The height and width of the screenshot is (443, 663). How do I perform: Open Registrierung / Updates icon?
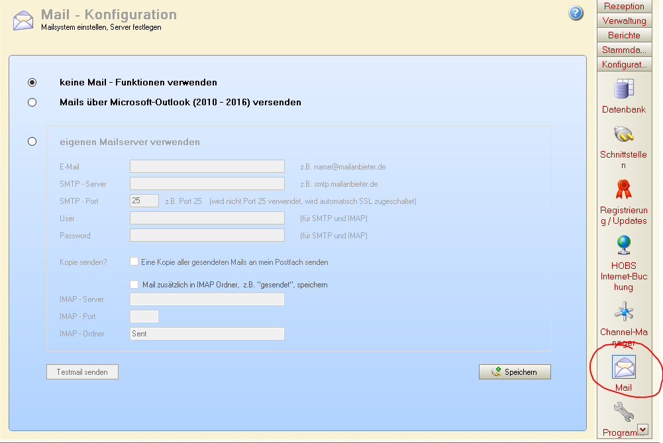coord(623,190)
